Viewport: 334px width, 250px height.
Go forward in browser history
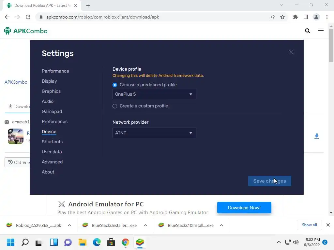click(18, 17)
